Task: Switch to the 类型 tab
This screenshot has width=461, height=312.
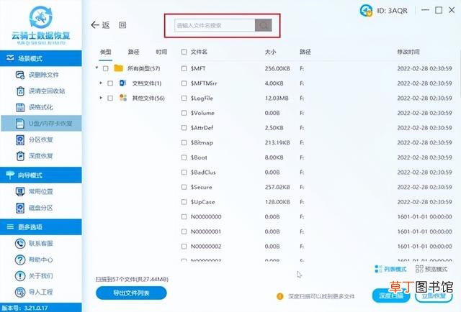Action: coord(106,52)
